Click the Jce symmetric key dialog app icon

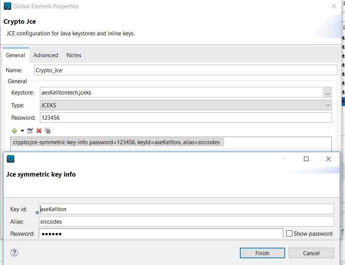[x=11, y=159]
